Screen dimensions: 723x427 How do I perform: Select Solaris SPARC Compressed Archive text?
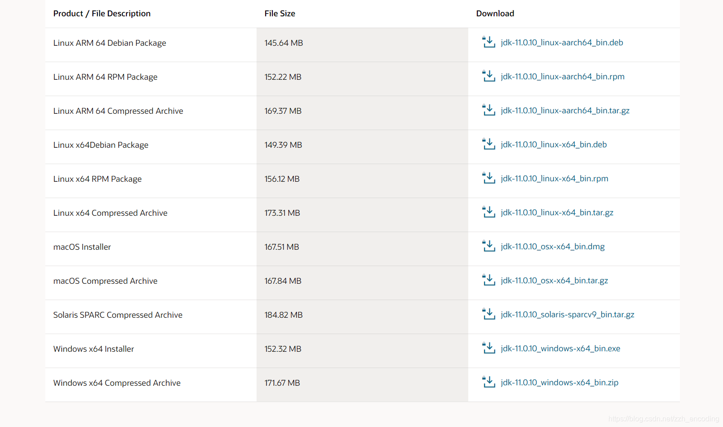pos(118,315)
